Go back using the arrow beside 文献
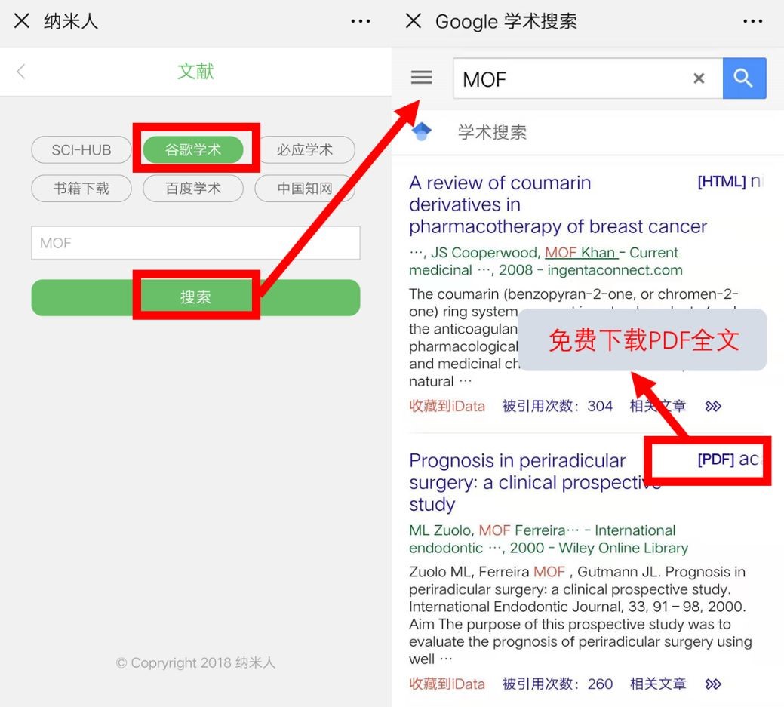 pos(21,72)
